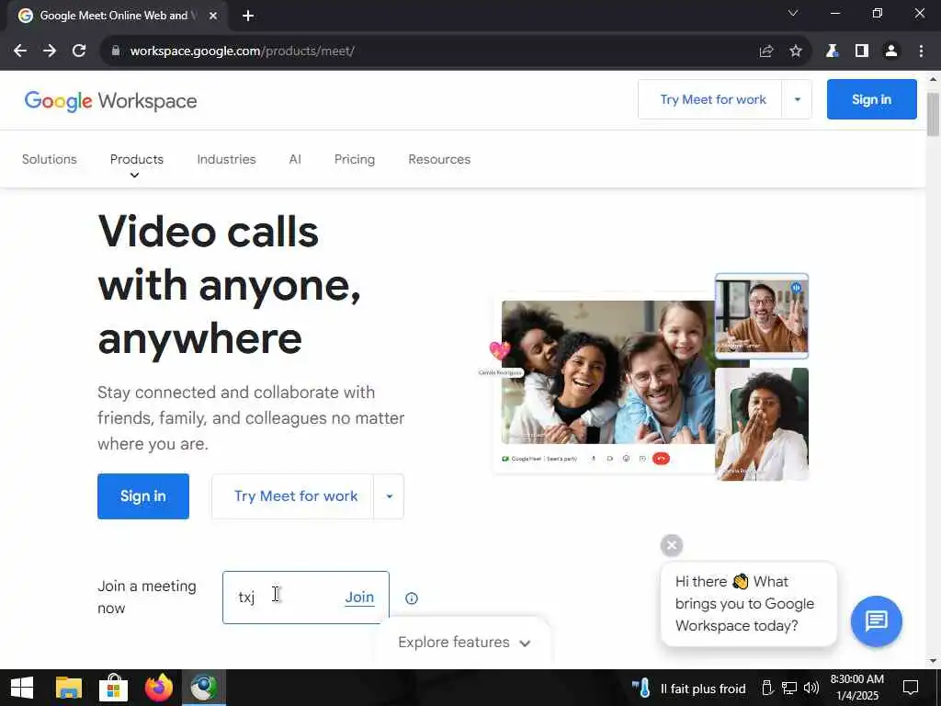The image size is (941, 706).
Task: Click the Join link
Action: [x=359, y=598]
